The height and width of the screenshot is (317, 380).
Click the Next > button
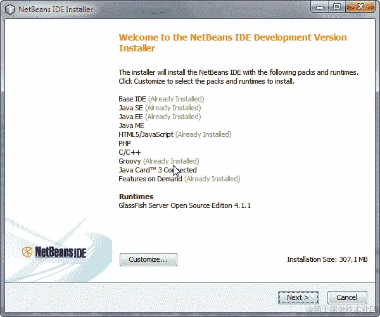coord(298,297)
